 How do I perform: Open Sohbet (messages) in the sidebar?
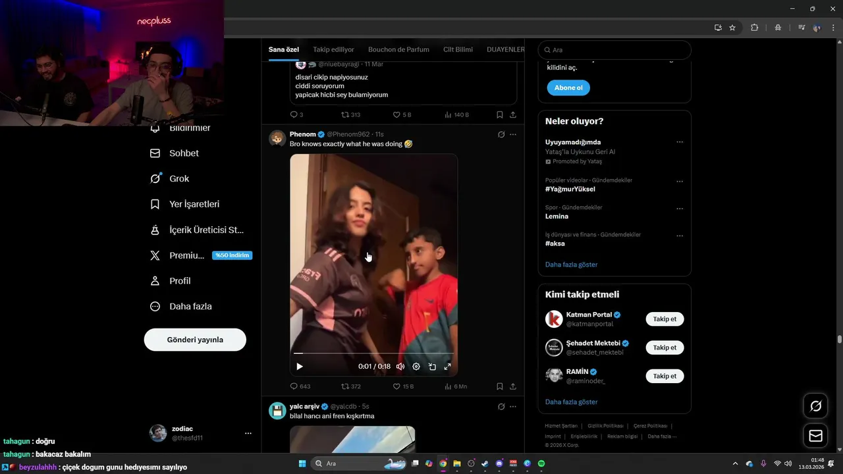(175, 153)
